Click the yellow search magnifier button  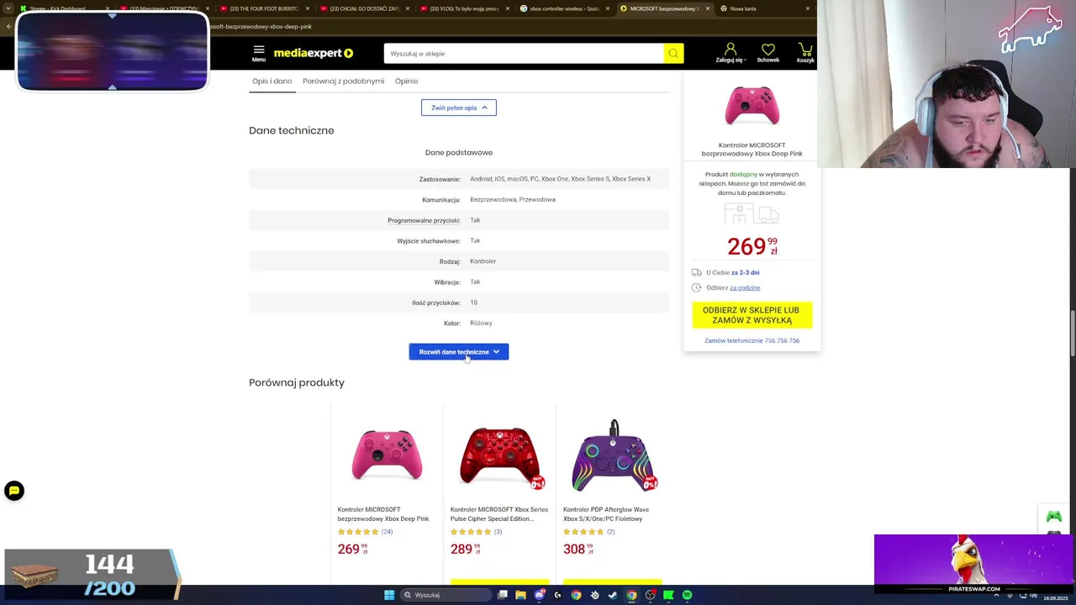tap(673, 54)
